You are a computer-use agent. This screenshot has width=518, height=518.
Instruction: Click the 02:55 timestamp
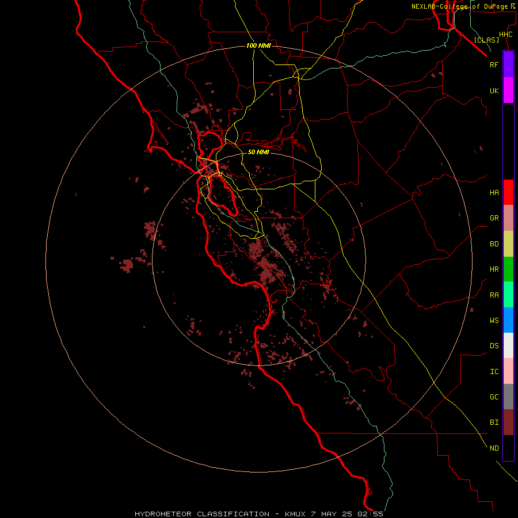point(370,514)
